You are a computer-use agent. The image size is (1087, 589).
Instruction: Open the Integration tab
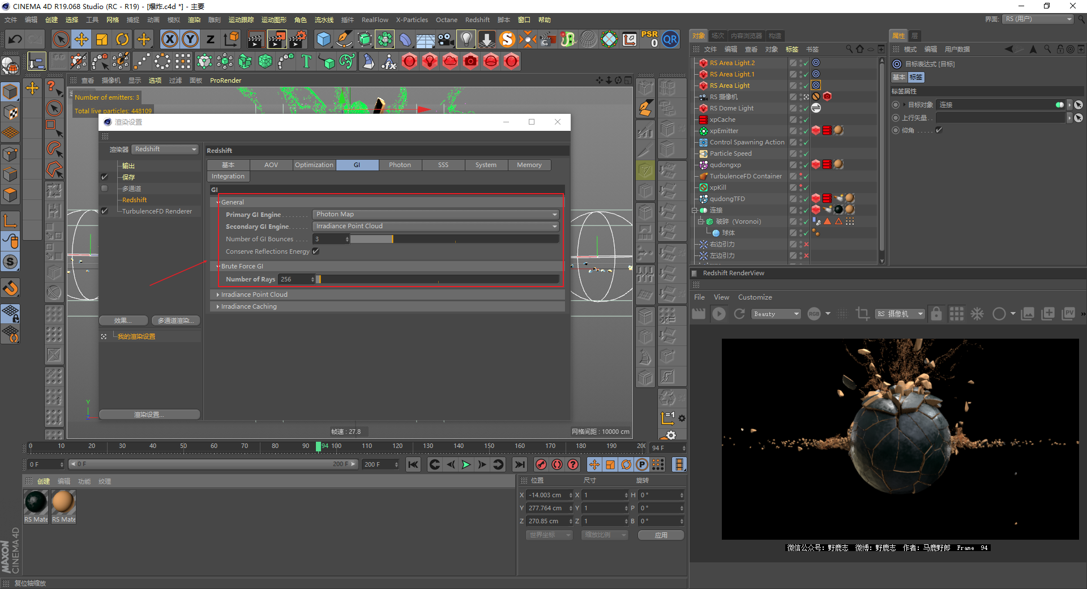pyautogui.click(x=228, y=176)
